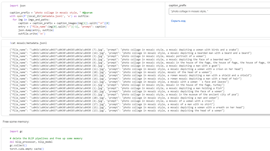Image resolution: width=270 pixels, height=151 pixels.
Task: Click the caption_prefix form label
Action: [x=177, y=5]
